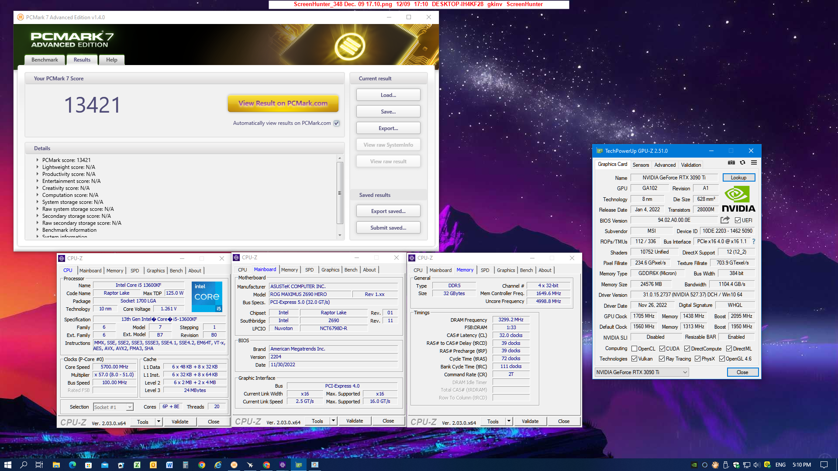Click View Result on PCMark.com button
Viewport: 838px width, 471px height.
click(283, 103)
